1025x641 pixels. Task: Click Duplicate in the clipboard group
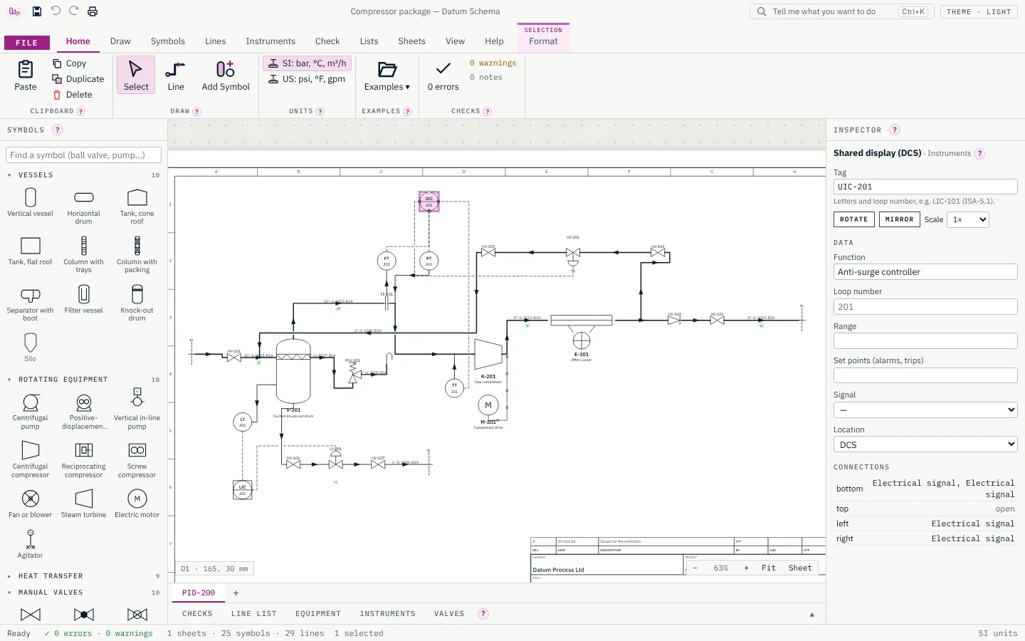pos(78,79)
